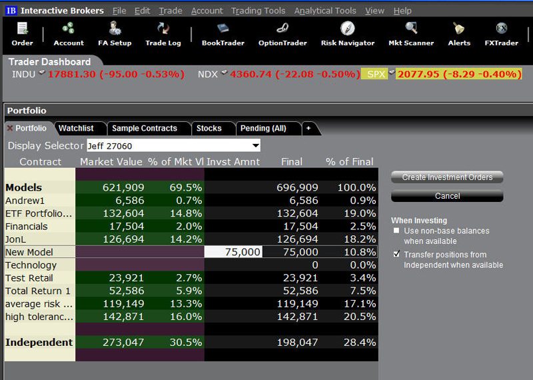Click the SPX ticker label
The image size is (533, 380).
click(x=376, y=74)
